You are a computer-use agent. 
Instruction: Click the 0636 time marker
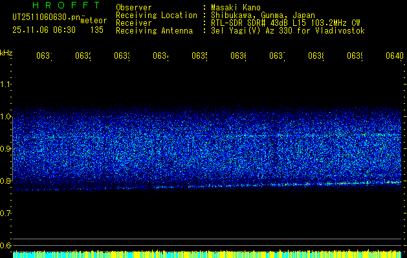[x=239, y=56]
